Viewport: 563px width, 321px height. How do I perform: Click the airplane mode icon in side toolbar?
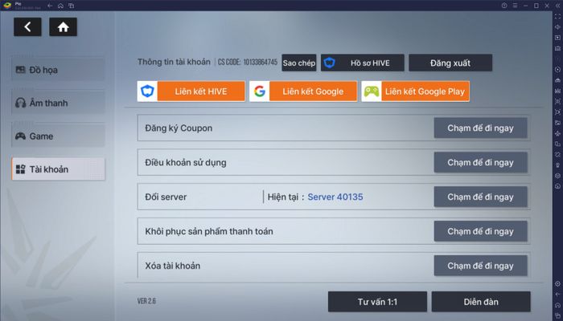(x=557, y=133)
